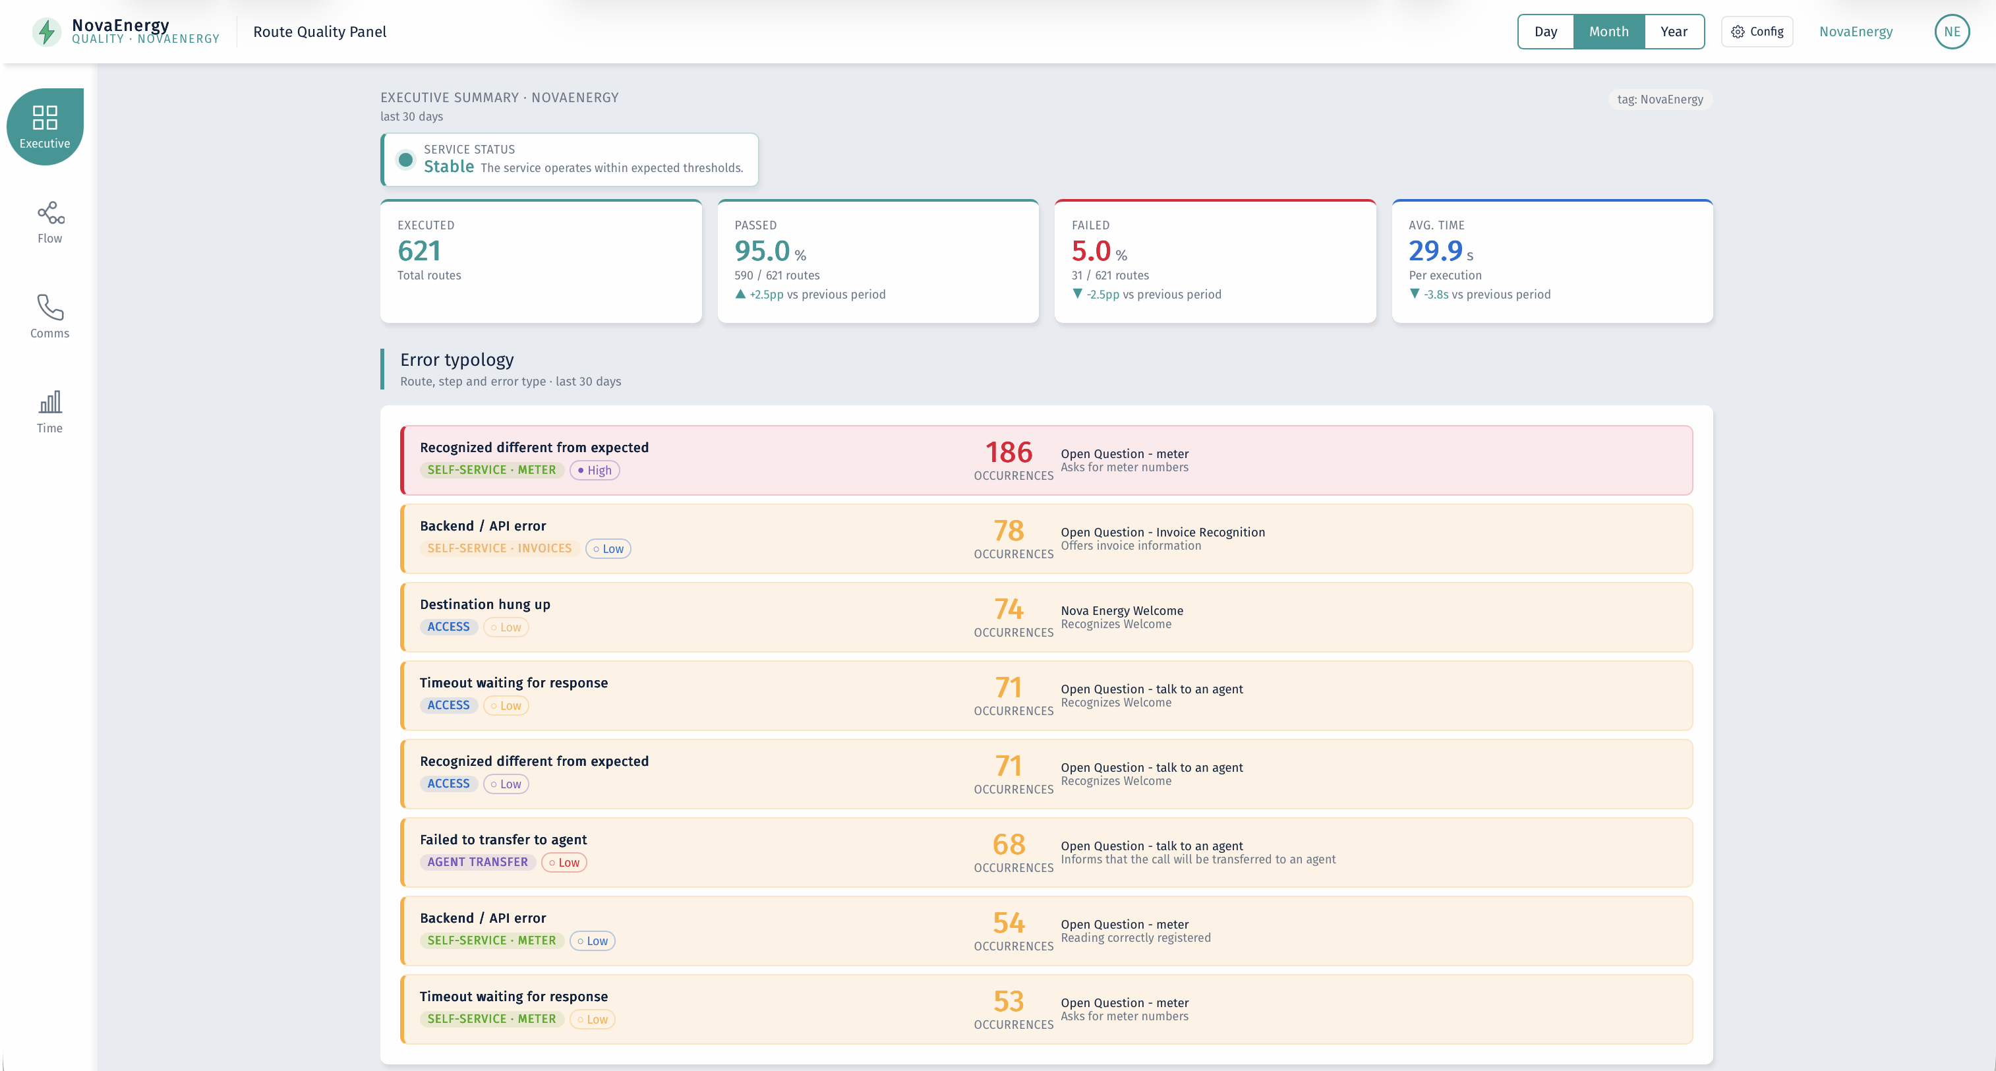
Task: Select the 186 occurrences error row
Action: coord(1047,460)
